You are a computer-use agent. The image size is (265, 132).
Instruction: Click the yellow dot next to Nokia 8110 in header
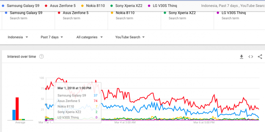[82, 6]
